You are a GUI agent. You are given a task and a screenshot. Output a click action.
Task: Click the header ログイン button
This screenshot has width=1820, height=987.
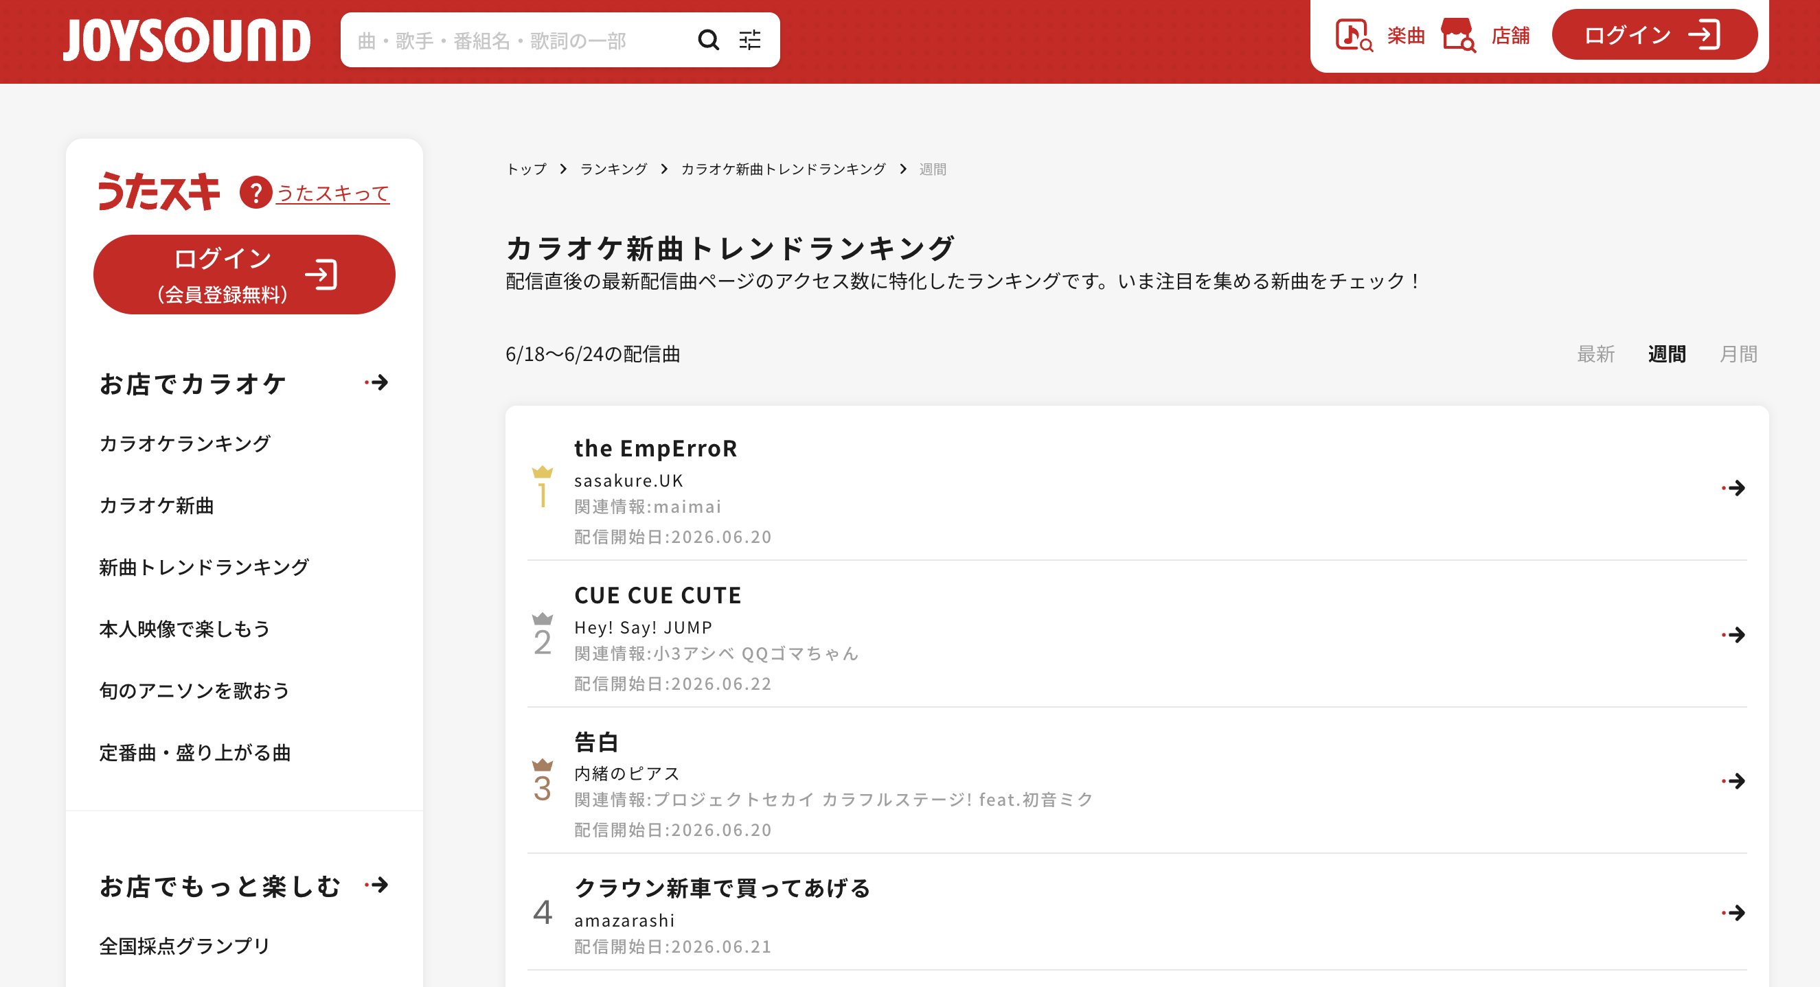click(1654, 34)
